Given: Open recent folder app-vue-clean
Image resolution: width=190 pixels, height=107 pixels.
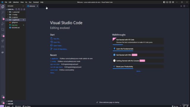Looking at the screenshot, I should coord(55,64).
